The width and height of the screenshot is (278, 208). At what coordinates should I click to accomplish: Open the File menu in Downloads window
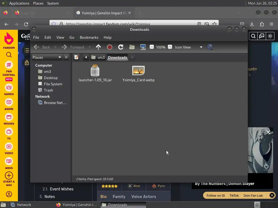click(36, 37)
